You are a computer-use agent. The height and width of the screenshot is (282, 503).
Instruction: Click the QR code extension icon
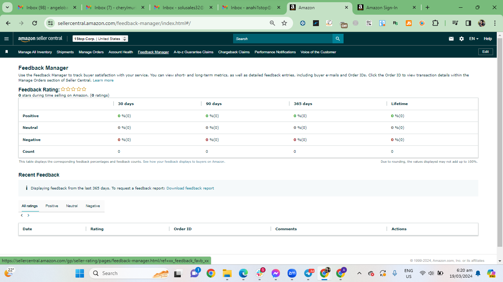[x=369, y=23]
